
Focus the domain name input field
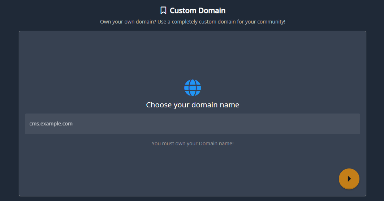click(x=193, y=124)
